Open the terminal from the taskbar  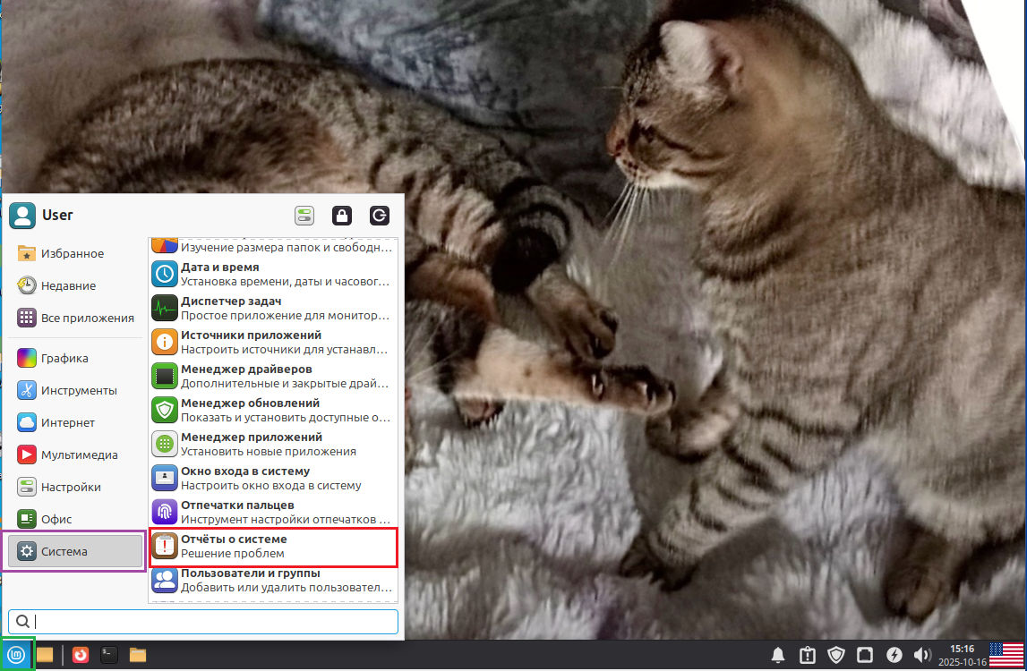point(108,654)
